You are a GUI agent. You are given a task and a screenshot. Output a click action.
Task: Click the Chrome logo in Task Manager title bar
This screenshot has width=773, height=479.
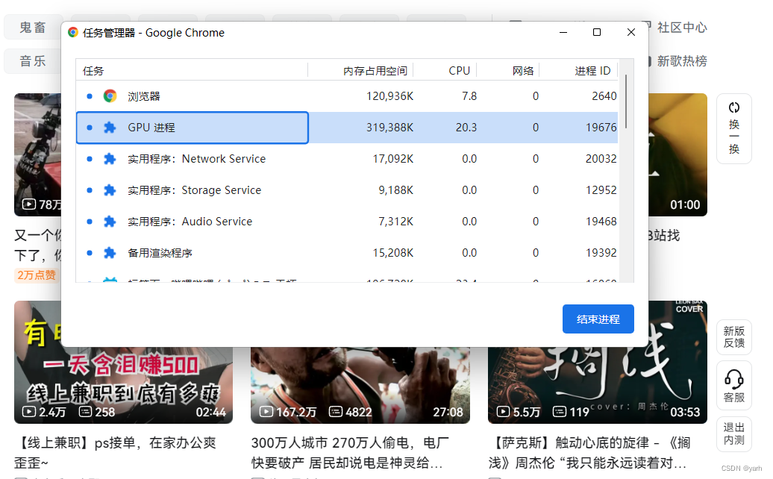click(x=73, y=33)
